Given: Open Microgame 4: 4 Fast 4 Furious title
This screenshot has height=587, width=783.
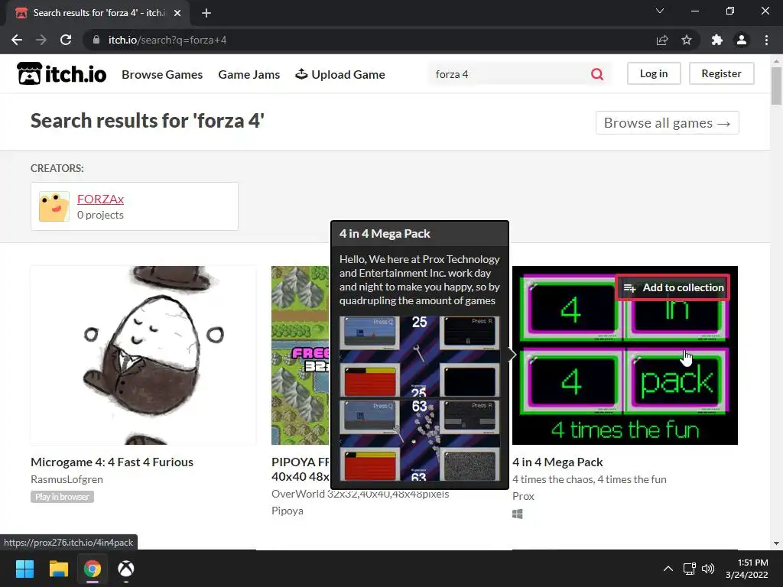Looking at the screenshot, I should 112,462.
